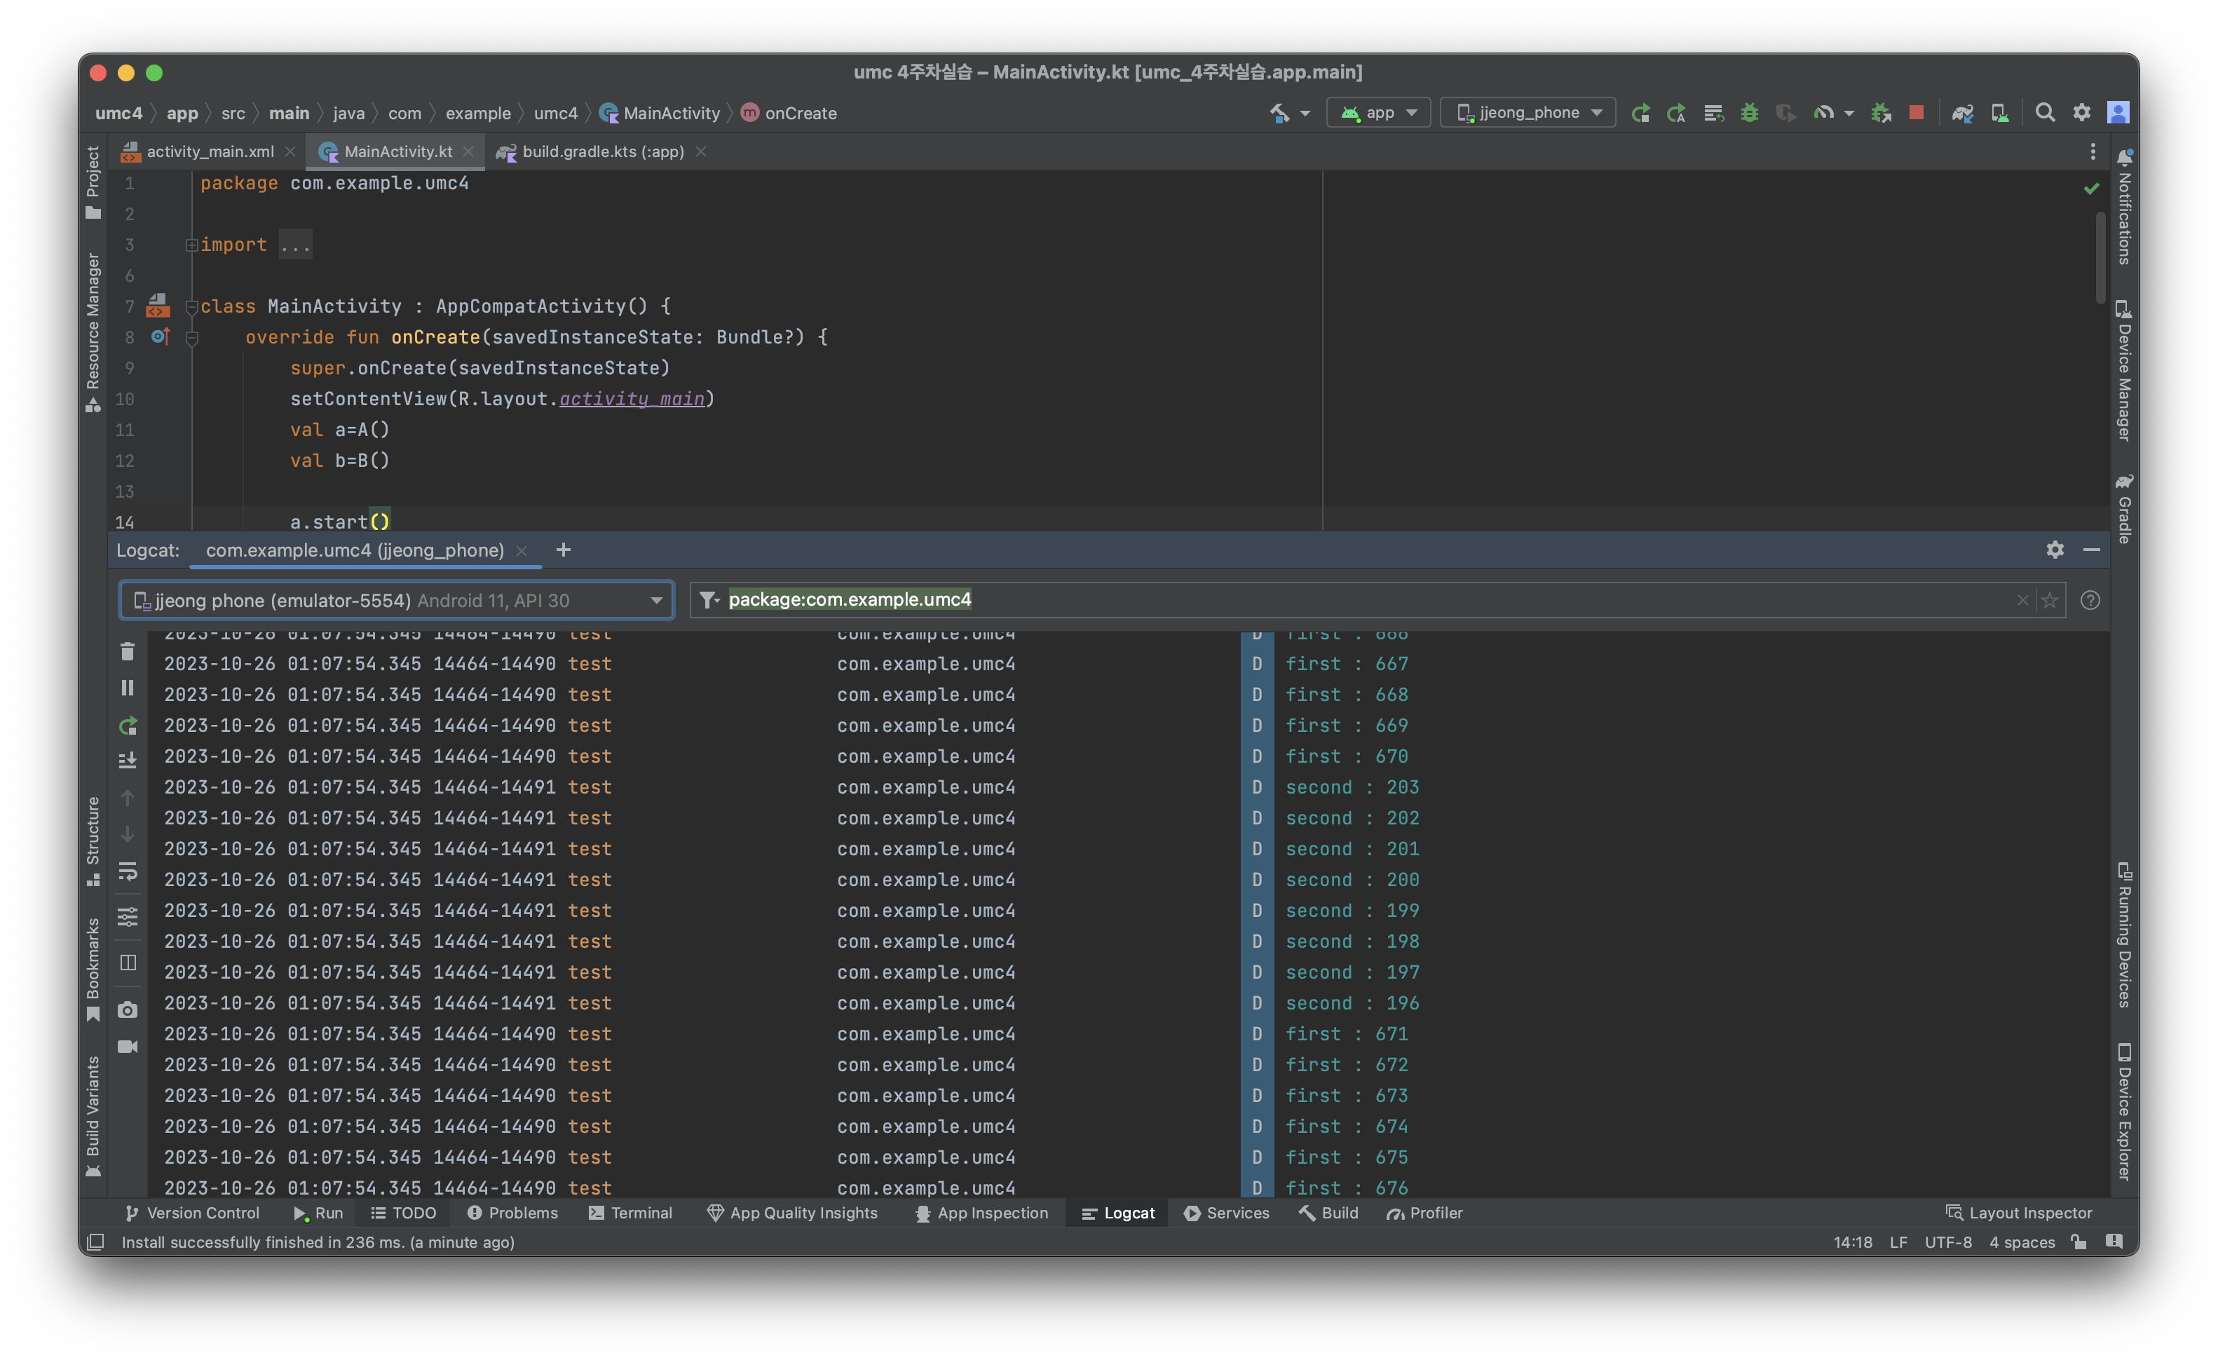
Task: Open build.gradle.kts (:app) tab
Action: tap(602, 151)
